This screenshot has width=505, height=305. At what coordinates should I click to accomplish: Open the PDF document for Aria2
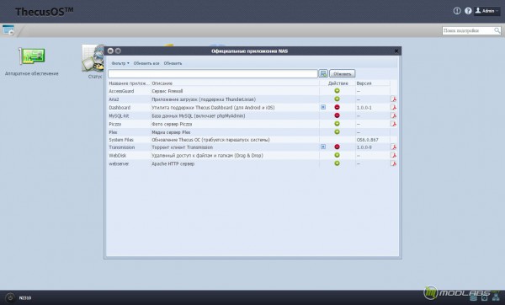coord(393,99)
